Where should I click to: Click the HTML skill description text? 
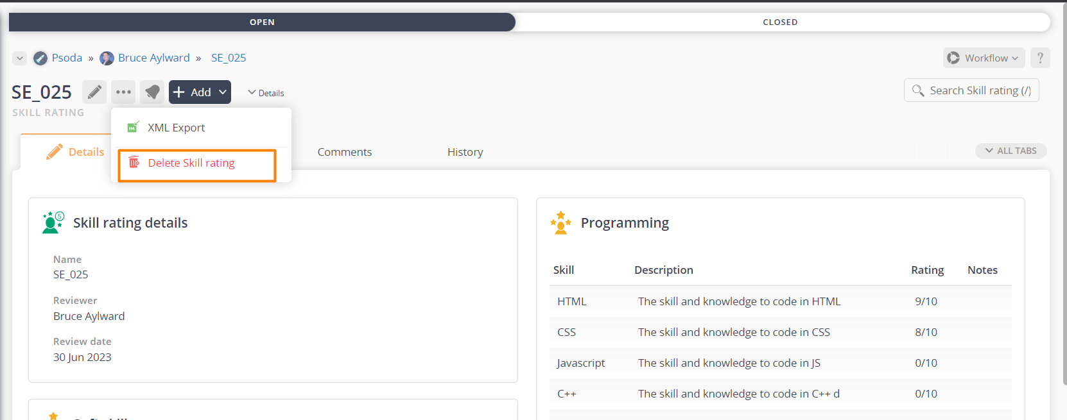coord(739,301)
